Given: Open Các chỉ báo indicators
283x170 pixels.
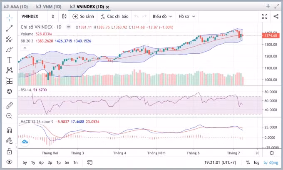Looking at the screenshot, I should click(114, 16).
